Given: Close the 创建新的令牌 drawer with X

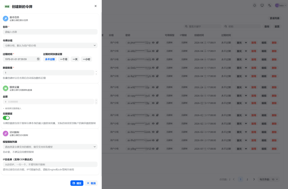Looking at the screenshot, I should (x=95, y=6).
